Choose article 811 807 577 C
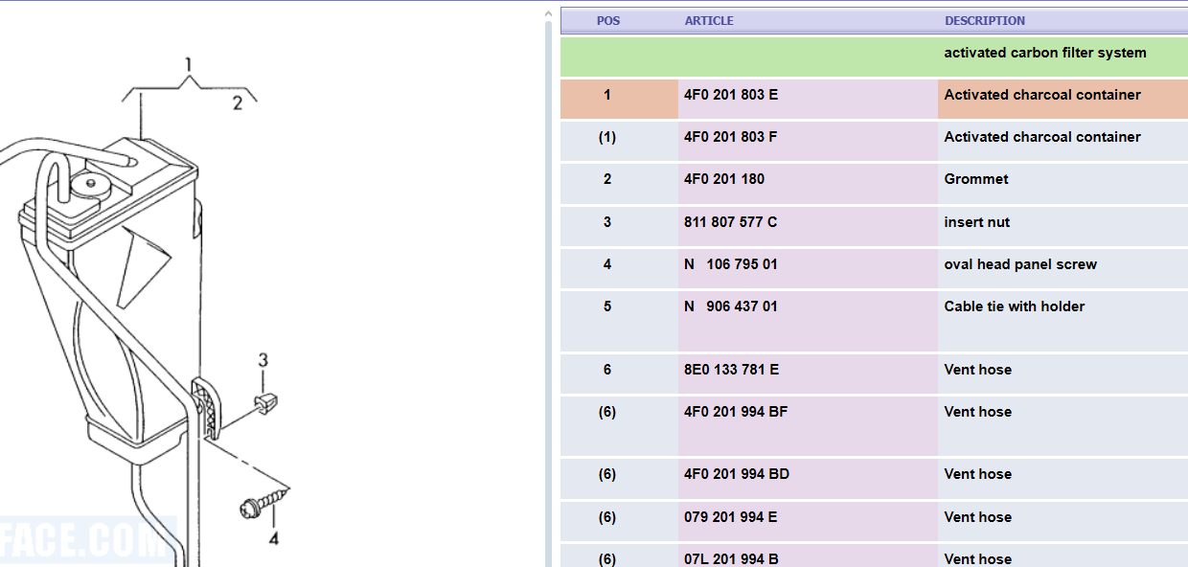 click(730, 222)
